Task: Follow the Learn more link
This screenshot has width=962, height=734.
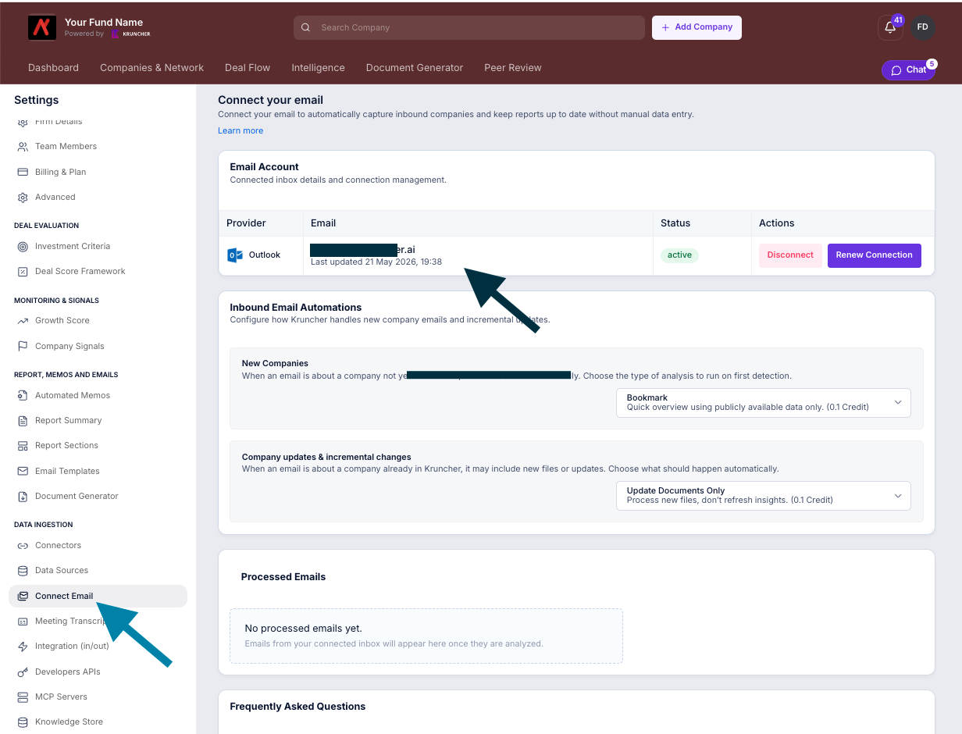Action: point(241,130)
